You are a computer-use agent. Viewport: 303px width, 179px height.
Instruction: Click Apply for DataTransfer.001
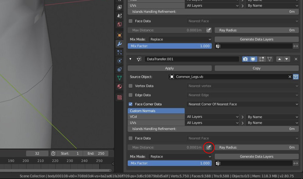coord(170,68)
